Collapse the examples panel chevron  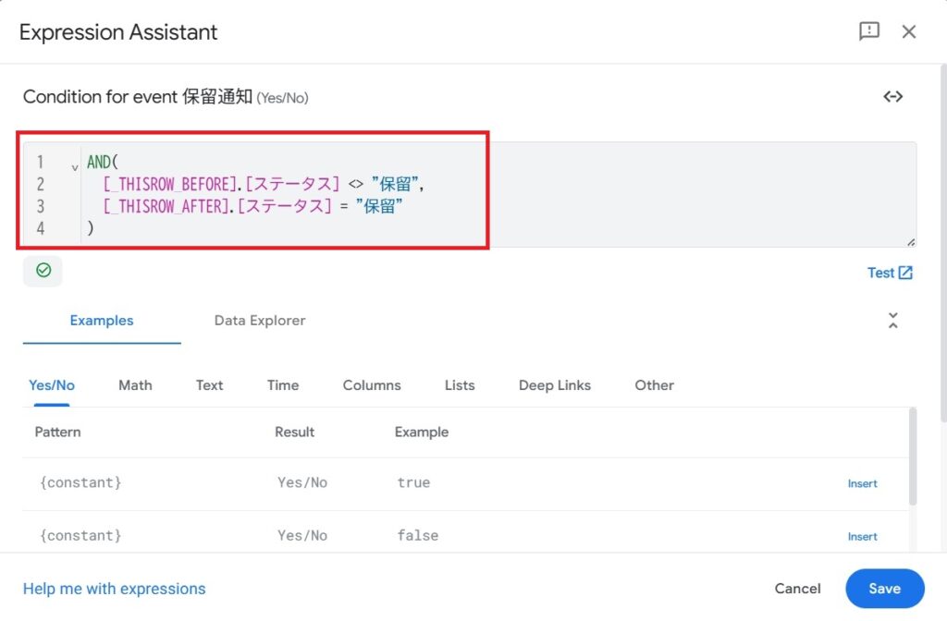[x=892, y=321]
